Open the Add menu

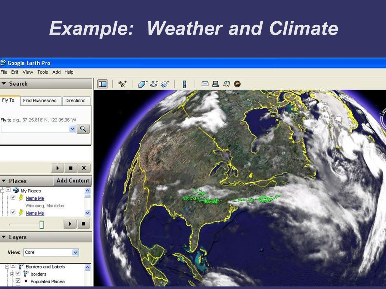point(57,72)
